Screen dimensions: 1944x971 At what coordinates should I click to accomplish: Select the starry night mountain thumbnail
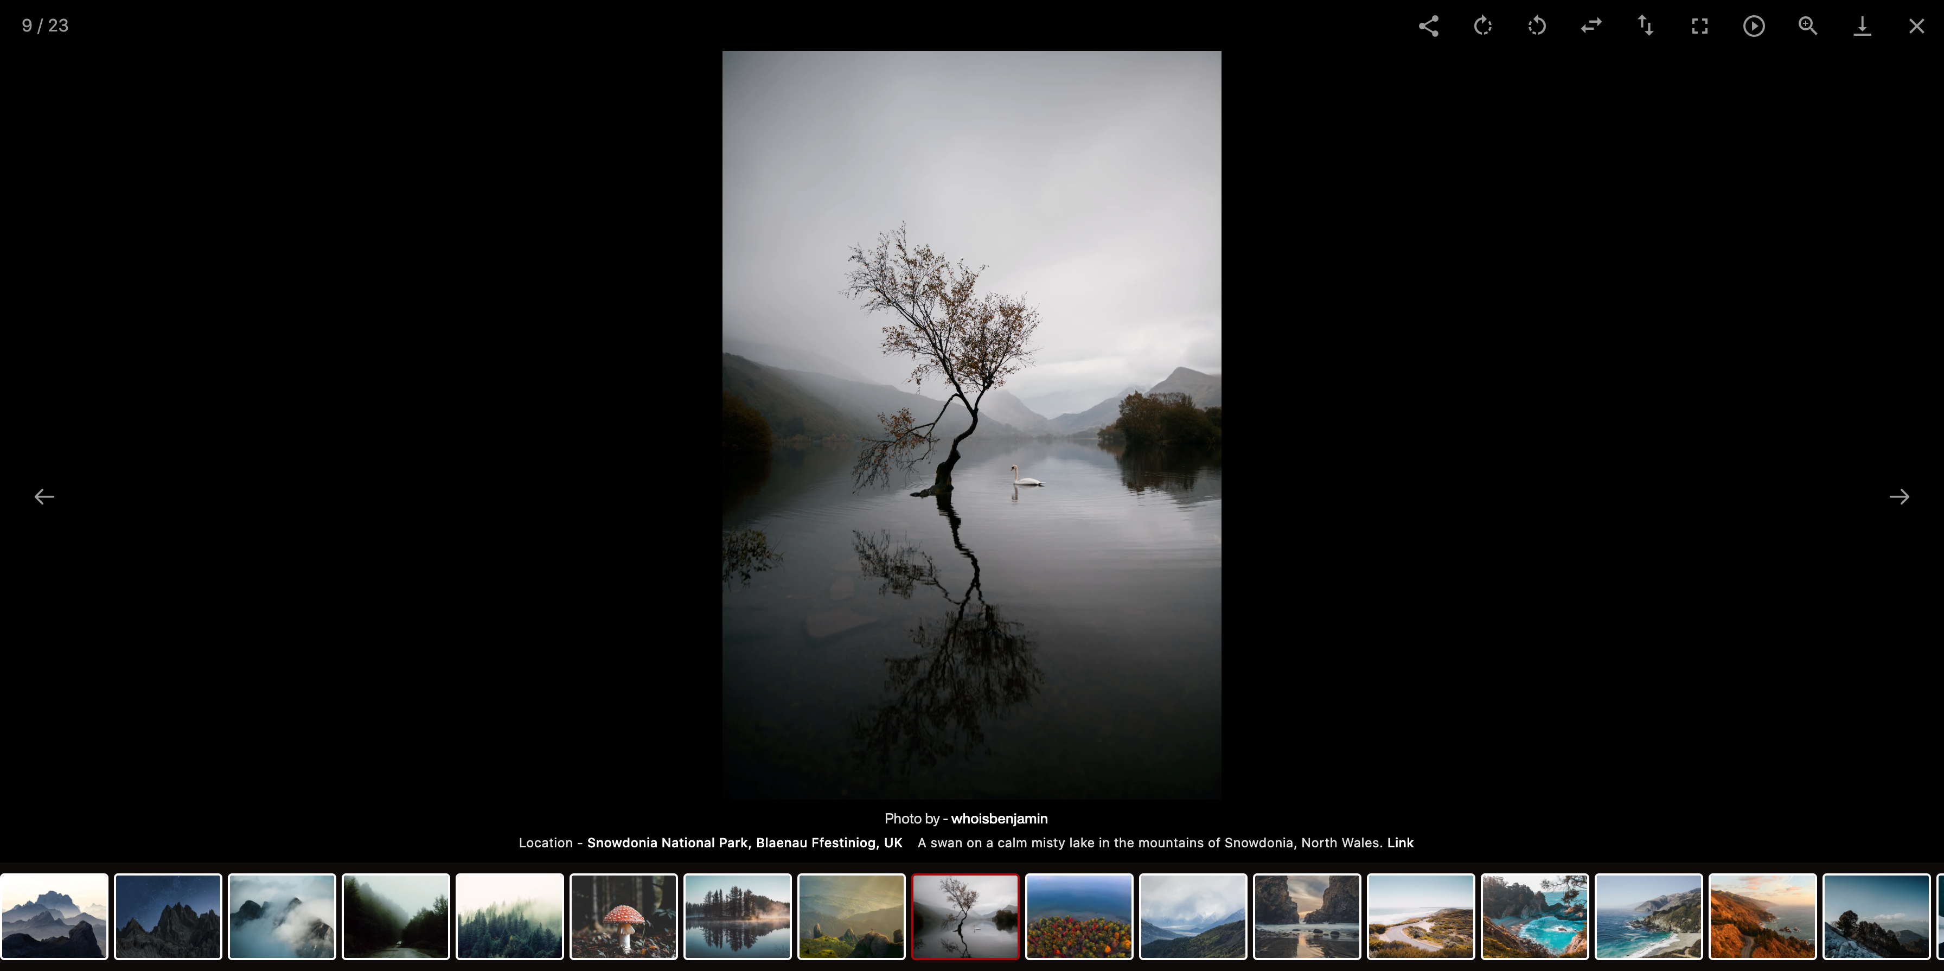point(168,917)
